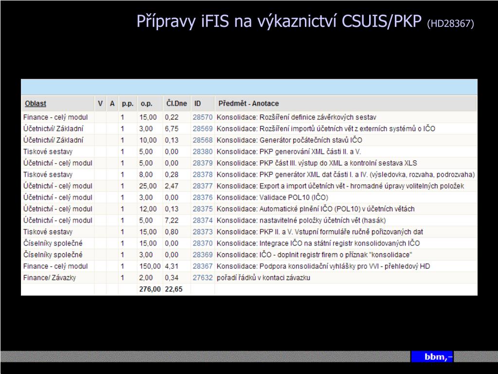
Task: Select 'Vstupní formuláře ručně pořizovaných dat' subject
Action: click(x=359, y=232)
